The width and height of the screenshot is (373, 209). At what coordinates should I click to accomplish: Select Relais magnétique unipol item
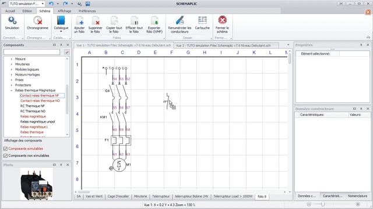(37, 121)
